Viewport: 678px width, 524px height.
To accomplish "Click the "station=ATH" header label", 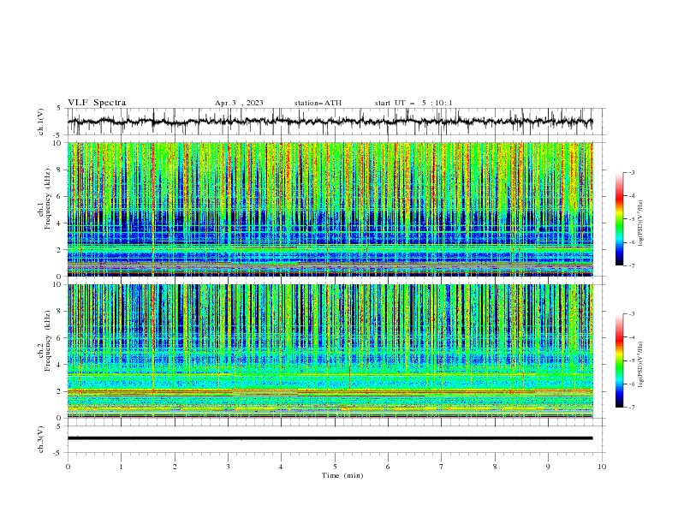I will 318,103.
